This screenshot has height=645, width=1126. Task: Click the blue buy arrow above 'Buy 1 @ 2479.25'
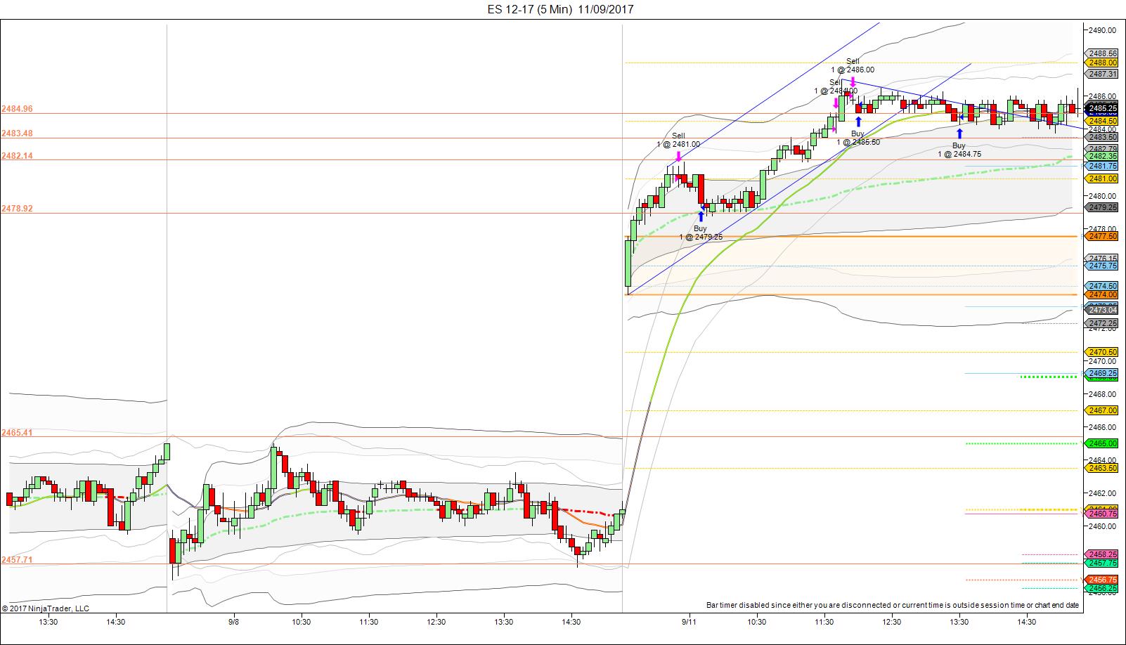[701, 216]
